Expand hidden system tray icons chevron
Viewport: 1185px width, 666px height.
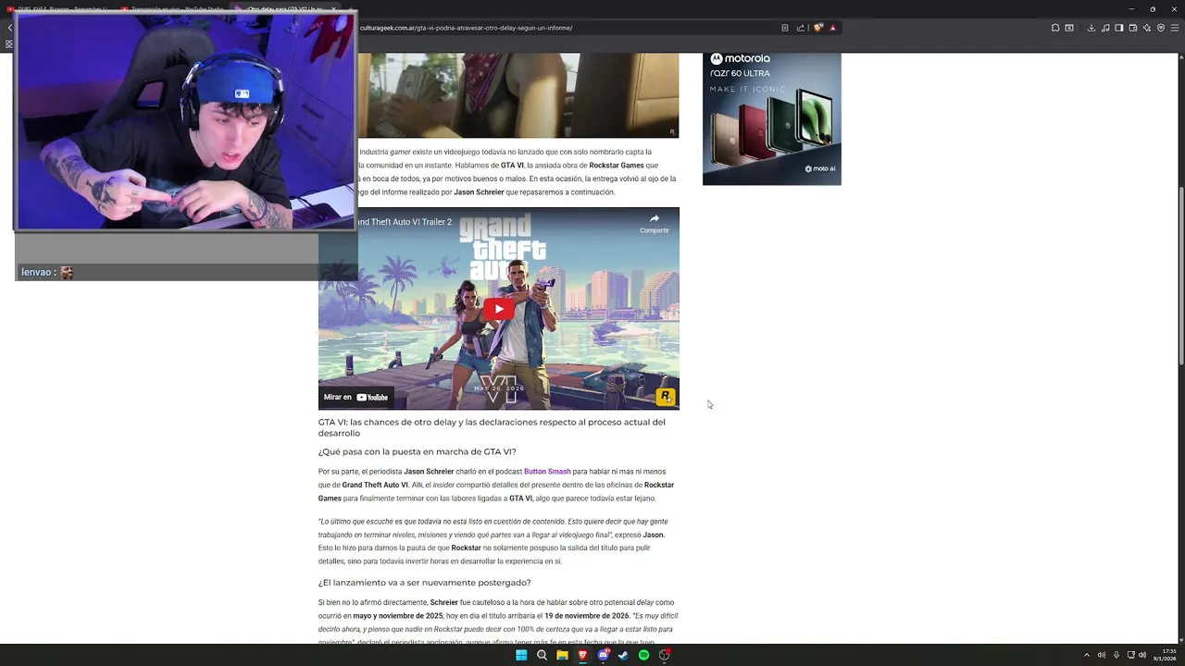pos(1087,655)
